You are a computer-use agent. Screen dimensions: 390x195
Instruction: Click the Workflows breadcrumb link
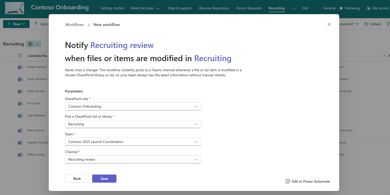point(75,25)
